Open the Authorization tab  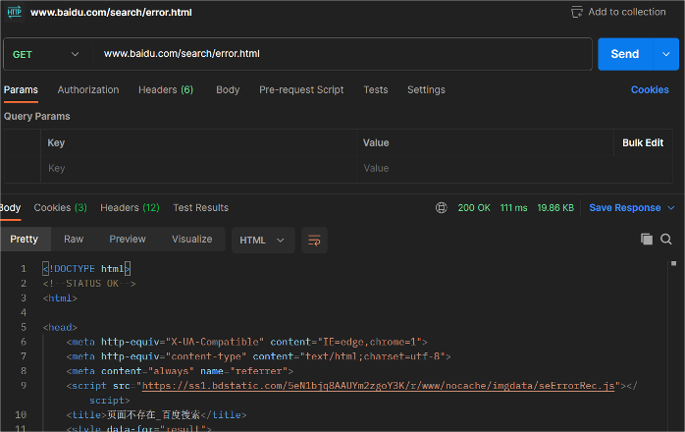tap(88, 89)
